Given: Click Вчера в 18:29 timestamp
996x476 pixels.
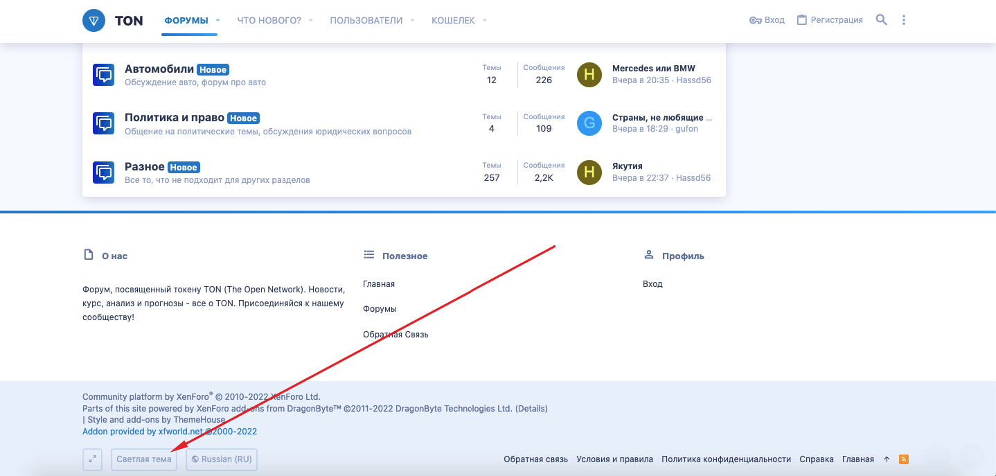Looking at the screenshot, I should 641,129.
